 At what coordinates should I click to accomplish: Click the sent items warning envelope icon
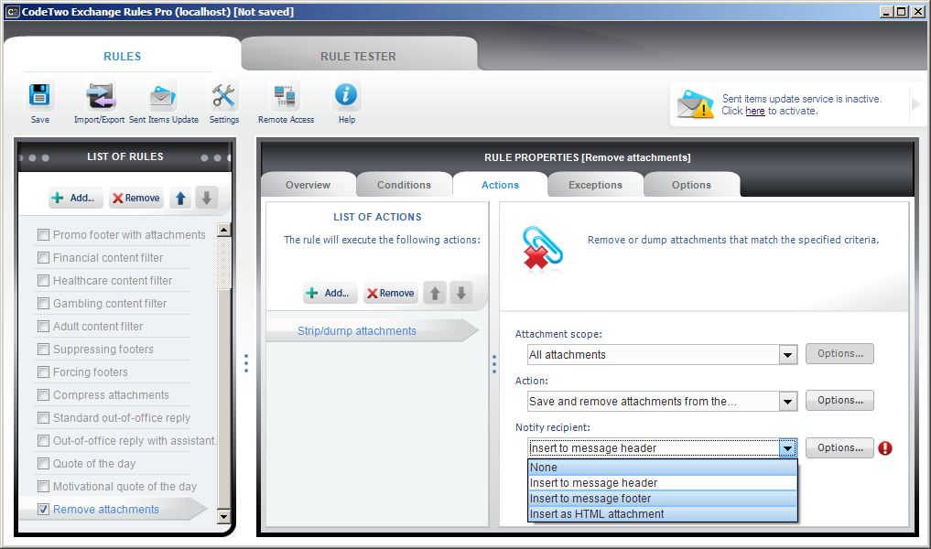[x=696, y=104]
